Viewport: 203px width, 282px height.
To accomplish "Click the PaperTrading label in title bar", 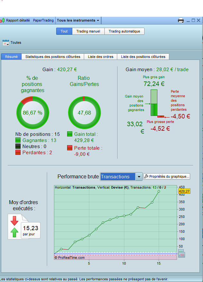I will [43, 20].
